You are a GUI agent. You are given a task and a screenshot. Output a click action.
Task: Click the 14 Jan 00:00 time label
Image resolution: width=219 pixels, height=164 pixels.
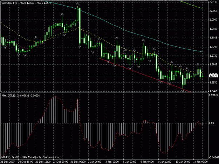tap(200, 162)
